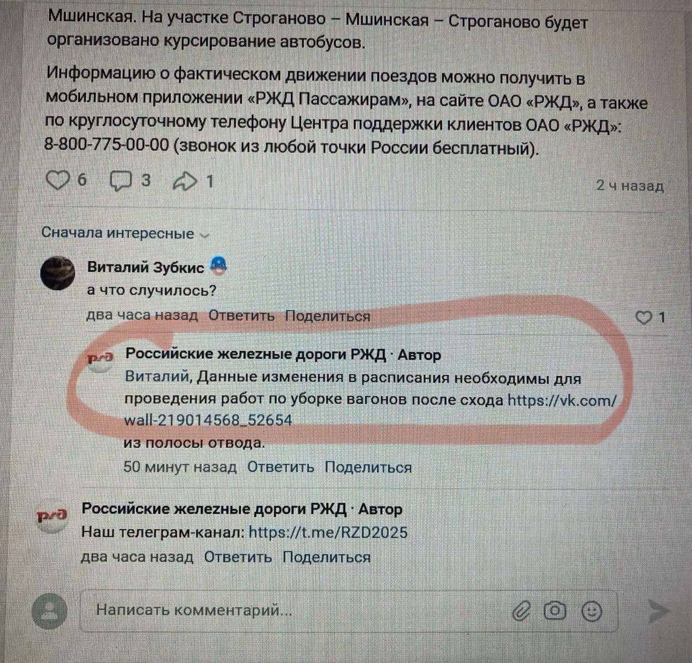Image resolution: width=692 pixels, height=663 pixels.
Task: Send the comment with the arrow icon
Action: (658, 612)
